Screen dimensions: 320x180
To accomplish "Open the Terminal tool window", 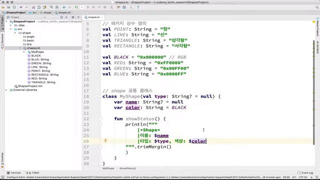I will (x=14, y=173).
